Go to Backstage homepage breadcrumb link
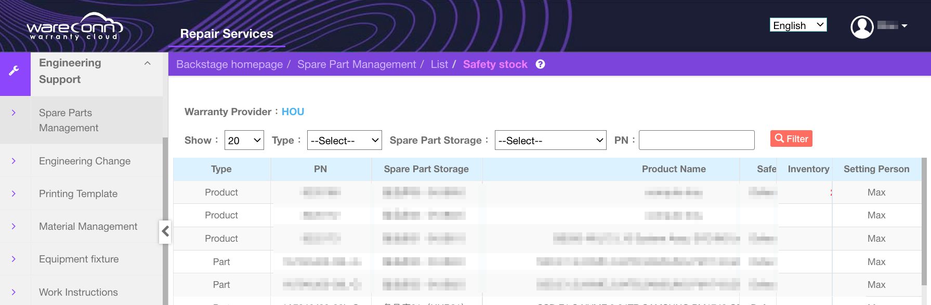This screenshot has height=305, width=931. [229, 64]
